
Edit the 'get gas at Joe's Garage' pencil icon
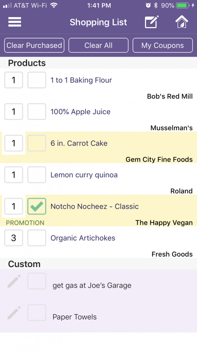coord(14,281)
